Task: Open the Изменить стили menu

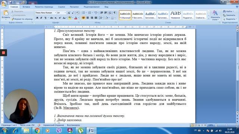Action: pos(215,15)
